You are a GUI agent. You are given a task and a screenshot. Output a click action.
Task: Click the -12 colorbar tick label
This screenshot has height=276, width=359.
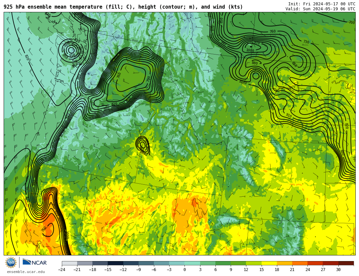click(123, 270)
